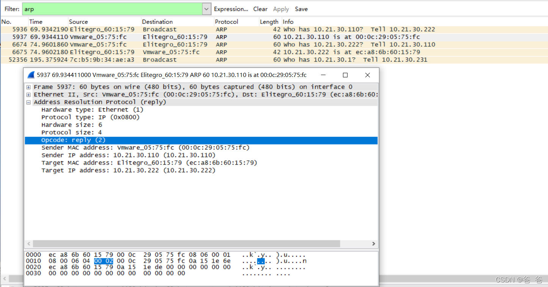Clear the display filter
The height and width of the screenshot is (287, 548).
tap(260, 9)
